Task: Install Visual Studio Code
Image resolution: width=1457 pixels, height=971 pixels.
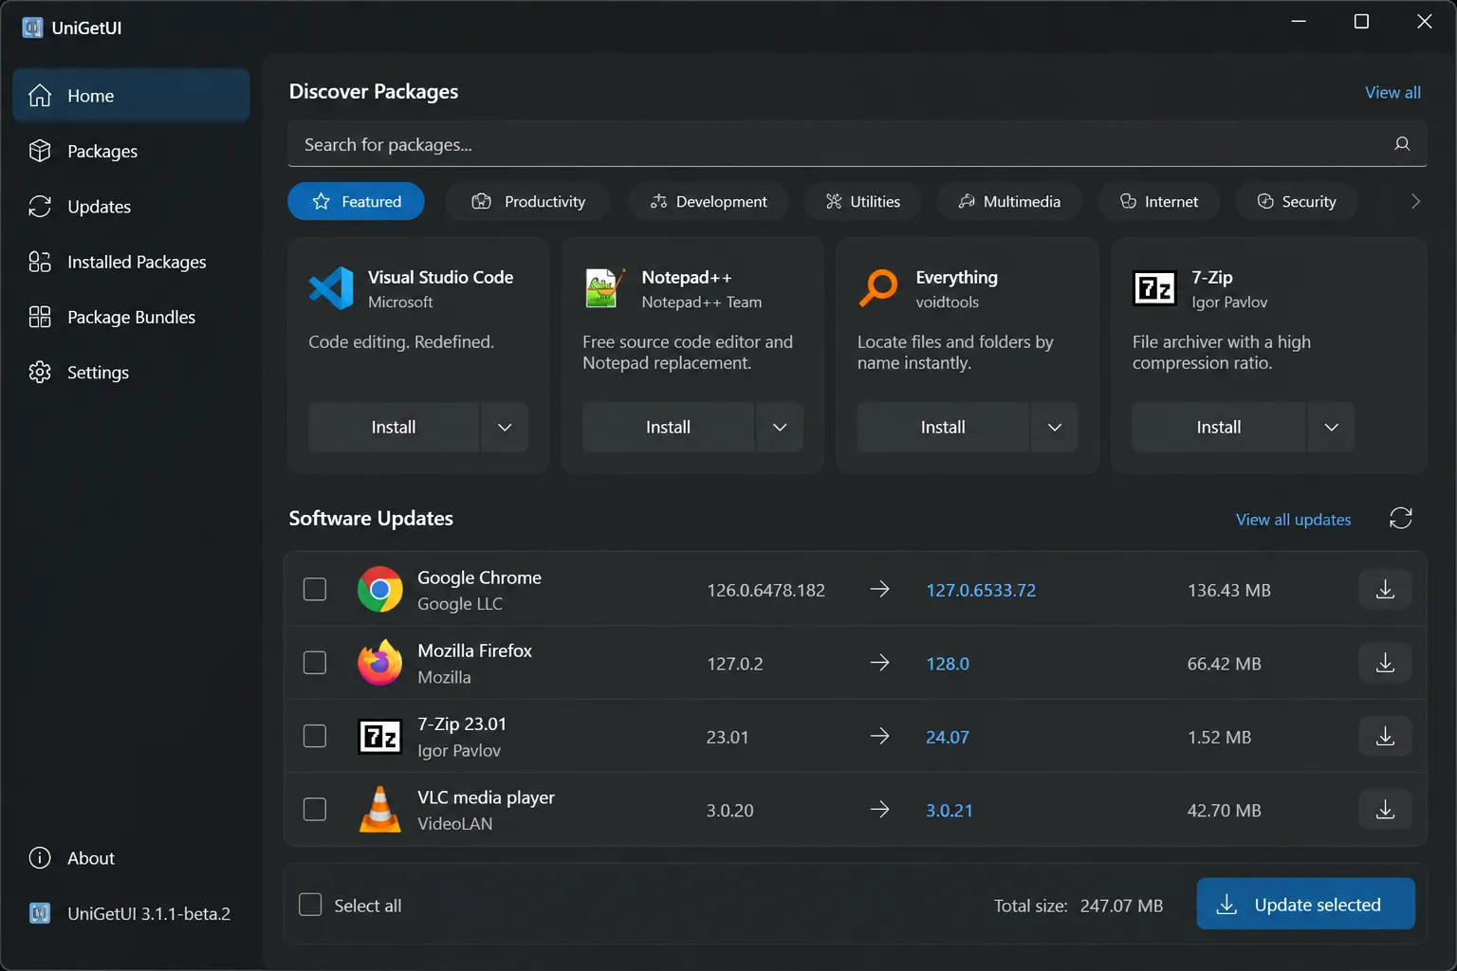Action: click(394, 427)
